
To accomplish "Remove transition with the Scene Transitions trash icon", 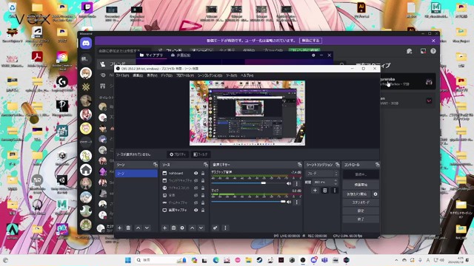I will point(324,191).
